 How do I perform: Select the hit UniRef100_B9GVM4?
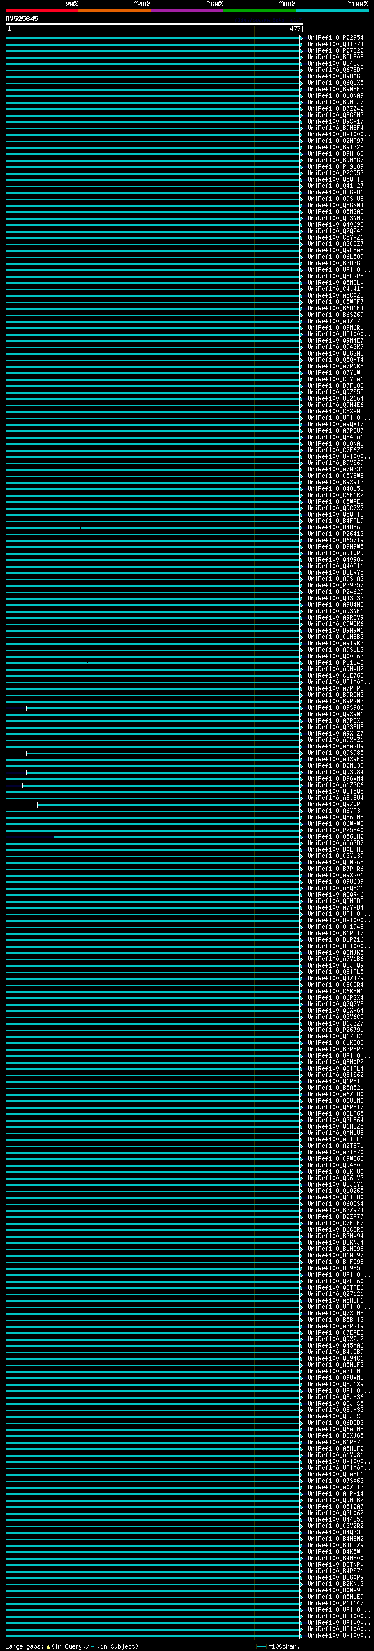pyautogui.click(x=335, y=779)
